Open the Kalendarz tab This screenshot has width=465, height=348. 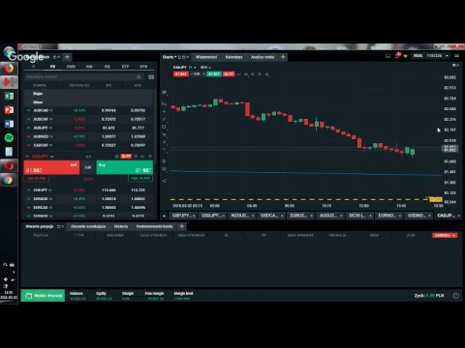(233, 57)
